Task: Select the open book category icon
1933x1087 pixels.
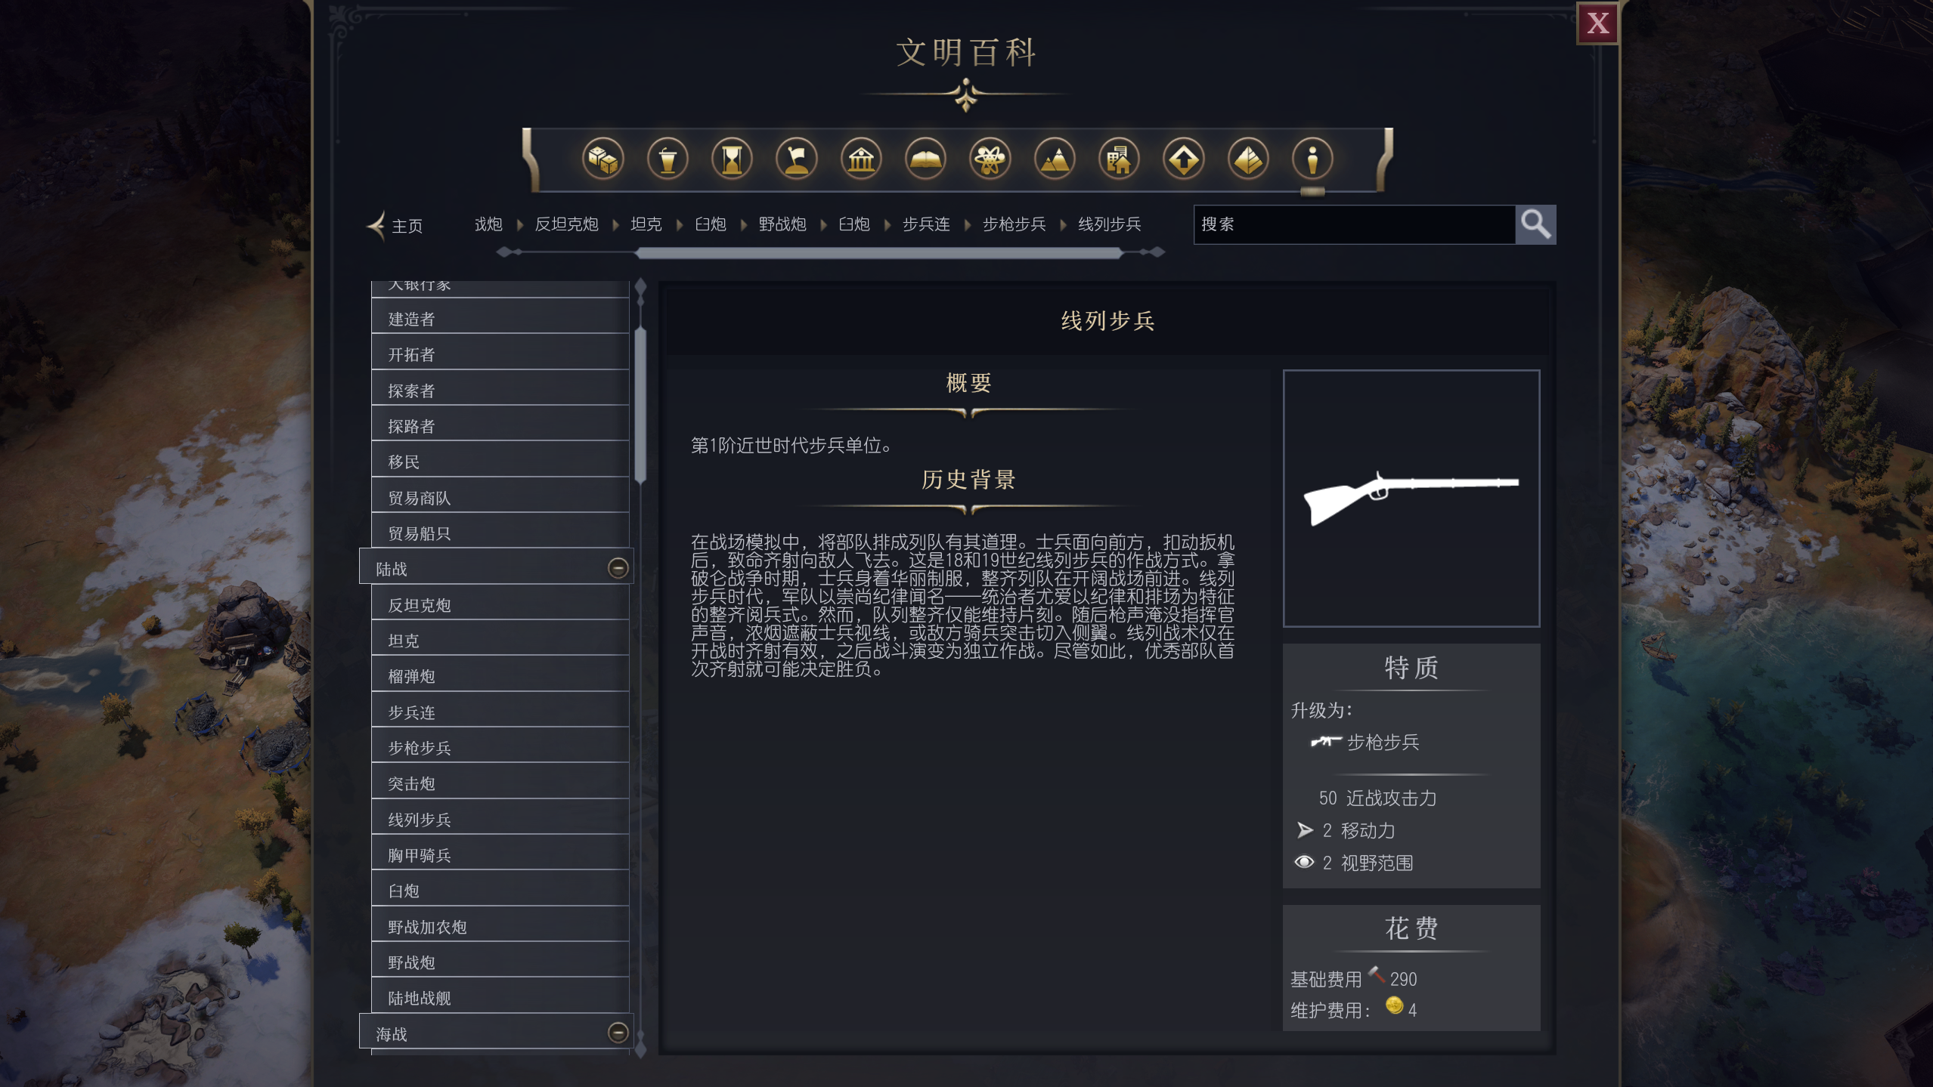Action: tap(925, 159)
